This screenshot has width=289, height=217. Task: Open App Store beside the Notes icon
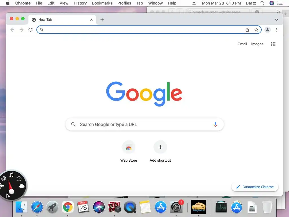click(x=161, y=207)
